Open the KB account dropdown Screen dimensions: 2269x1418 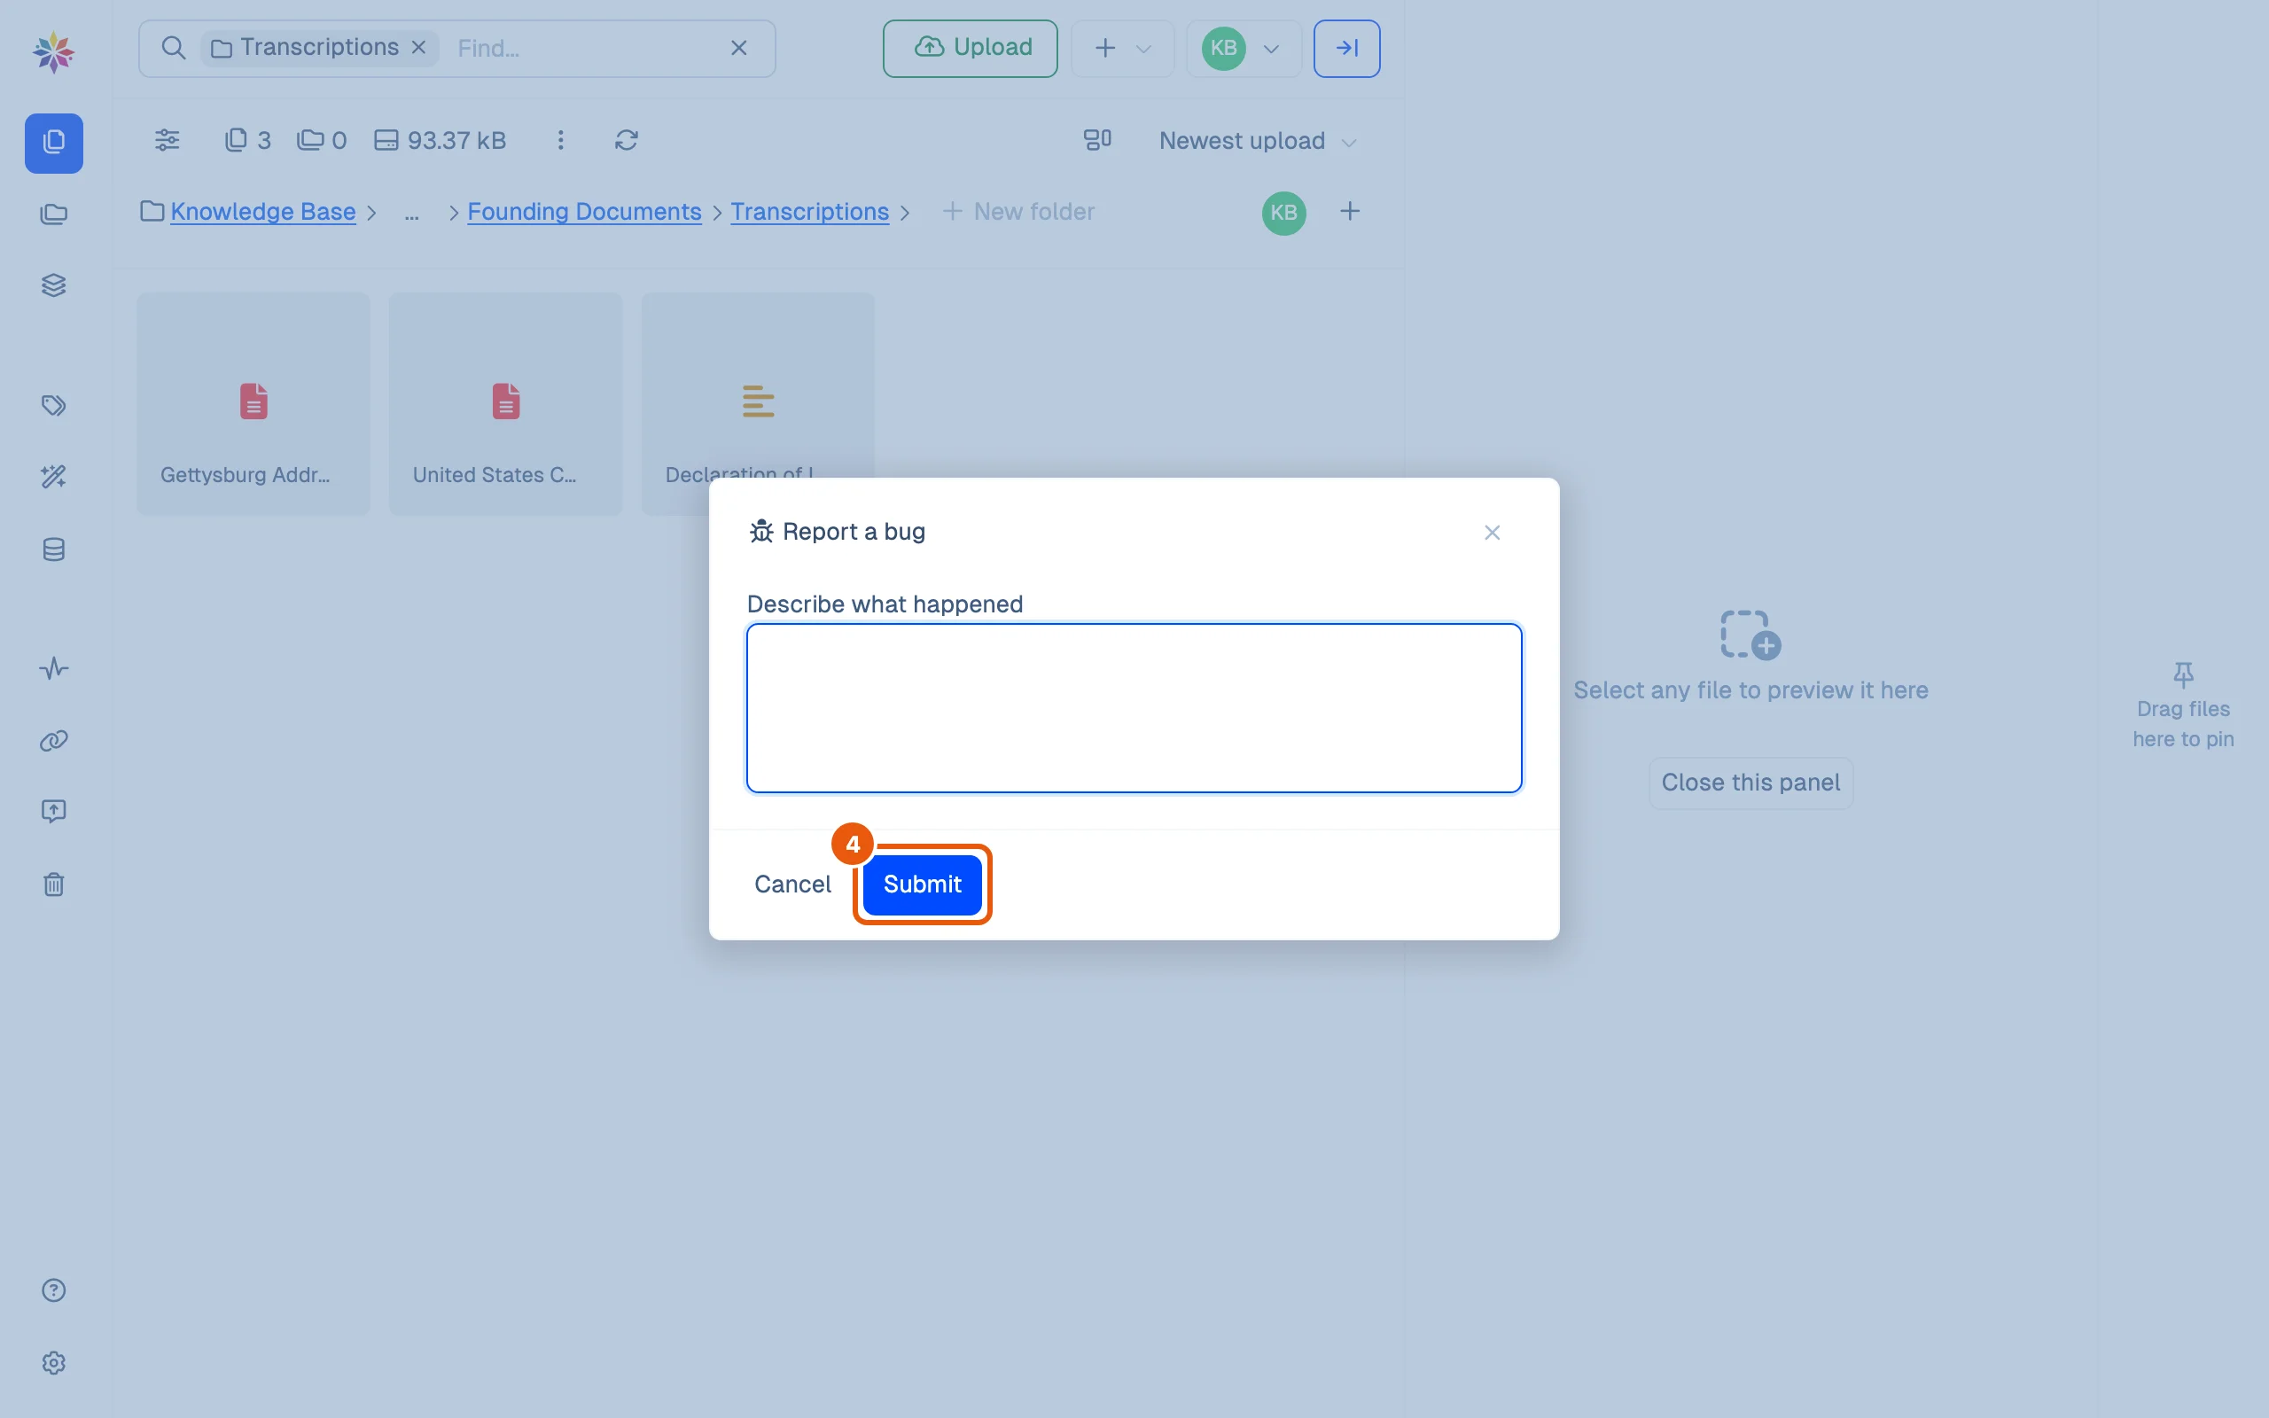click(x=1243, y=48)
